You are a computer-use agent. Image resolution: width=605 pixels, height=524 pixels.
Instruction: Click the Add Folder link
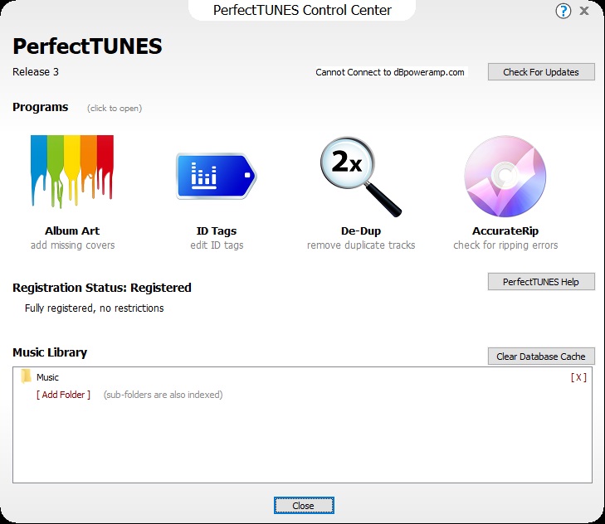[63, 395]
